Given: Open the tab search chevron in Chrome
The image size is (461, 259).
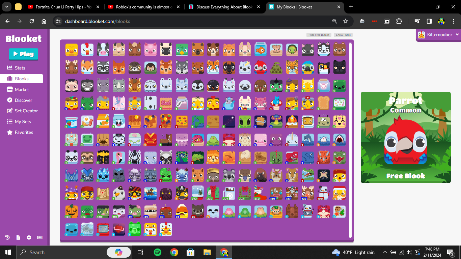Looking at the screenshot, I should [x=7, y=7].
